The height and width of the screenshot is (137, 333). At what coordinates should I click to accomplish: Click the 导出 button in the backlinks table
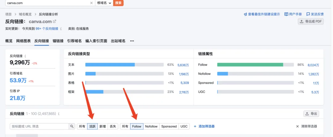click(x=311, y=114)
